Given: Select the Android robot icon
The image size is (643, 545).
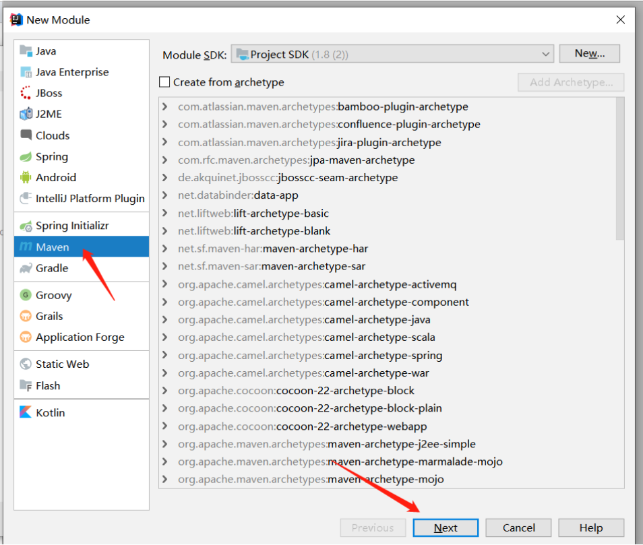Looking at the screenshot, I should pos(26,177).
